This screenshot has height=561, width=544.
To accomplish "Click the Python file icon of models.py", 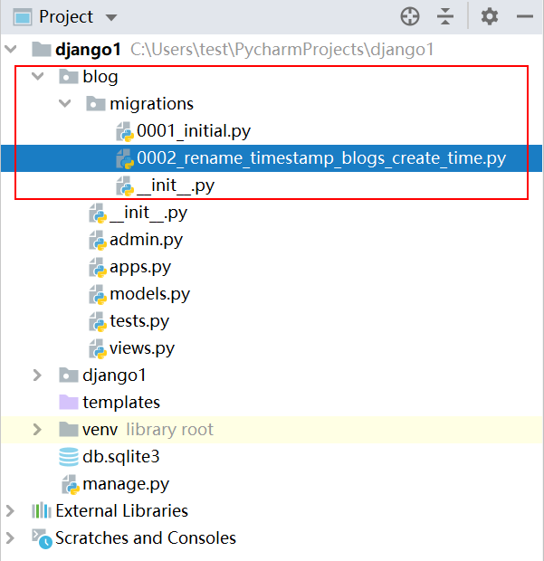I will click(x=98, y=295).
